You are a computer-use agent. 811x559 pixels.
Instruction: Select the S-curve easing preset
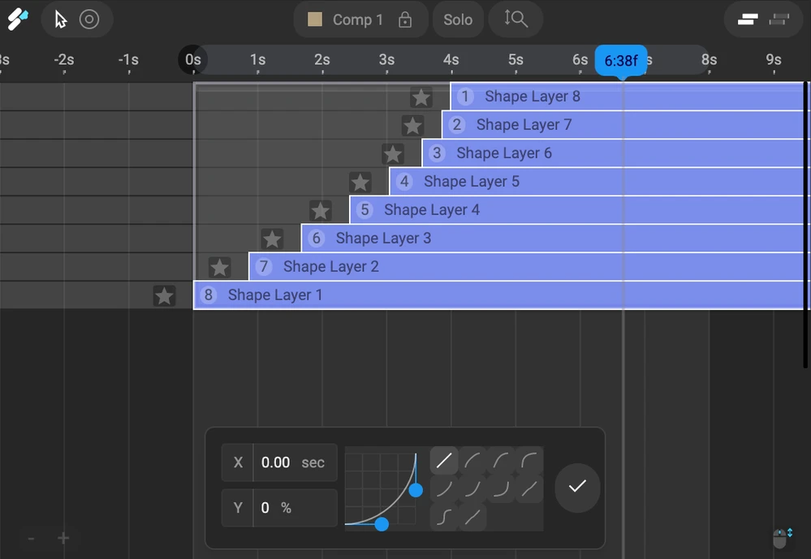pyautogui.click(x=444, y=516)
